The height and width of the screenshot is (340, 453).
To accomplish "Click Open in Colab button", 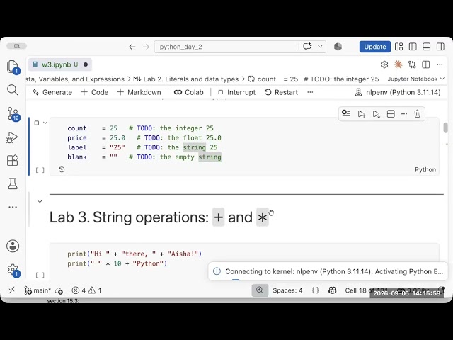I will coord(189,92).
